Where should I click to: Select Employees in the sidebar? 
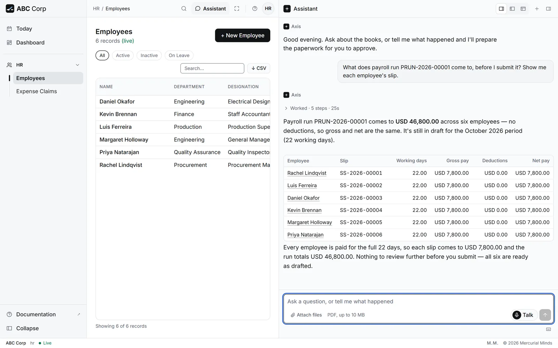pos(48,78)
